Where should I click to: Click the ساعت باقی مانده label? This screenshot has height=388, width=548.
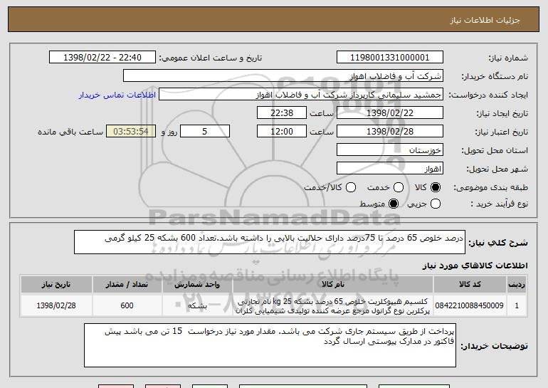70,132
